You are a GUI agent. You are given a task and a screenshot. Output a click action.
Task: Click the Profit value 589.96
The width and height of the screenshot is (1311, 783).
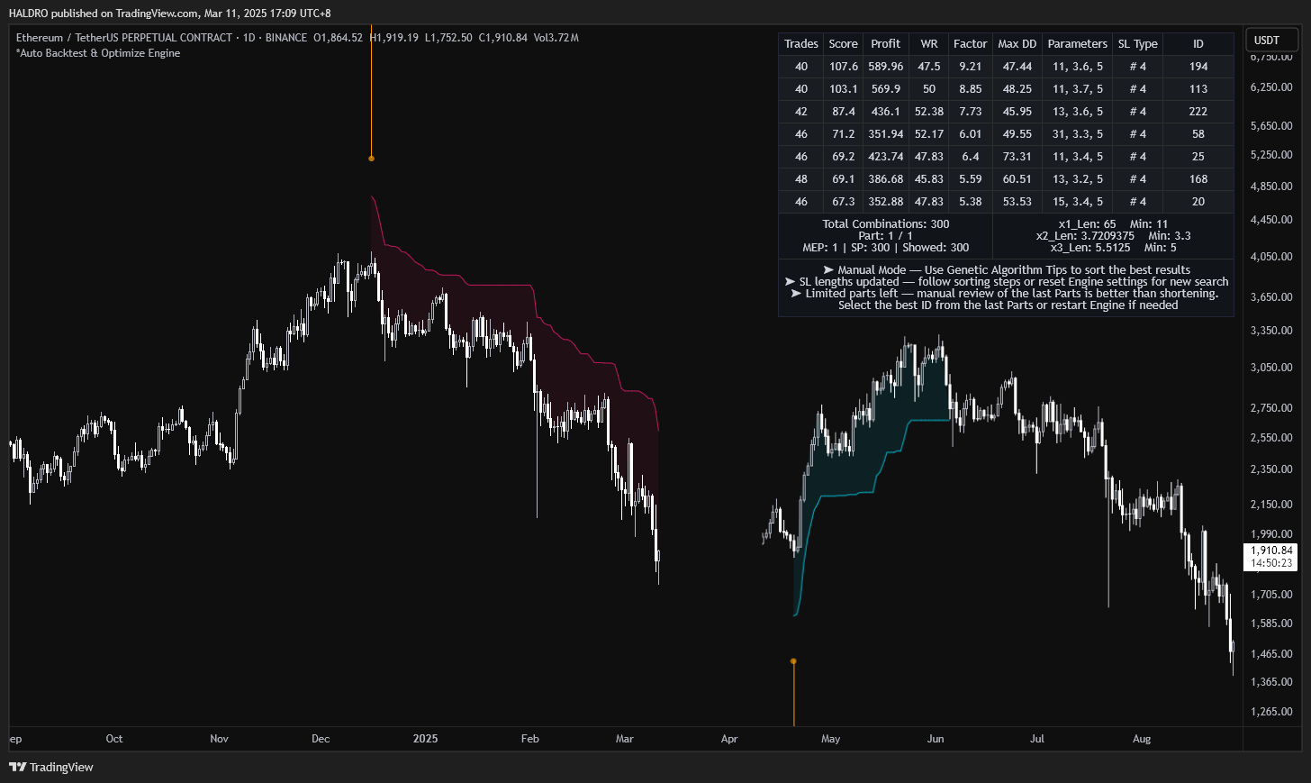point(886,67)
